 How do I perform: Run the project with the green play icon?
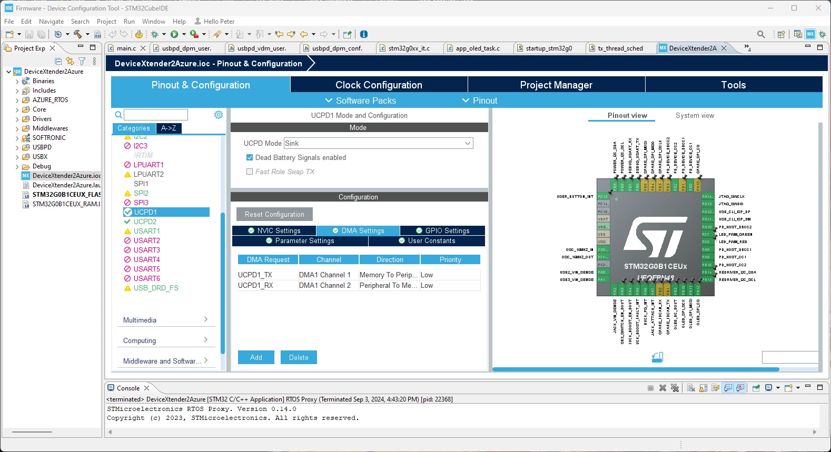pyautogui.click(x=174, y=34)
